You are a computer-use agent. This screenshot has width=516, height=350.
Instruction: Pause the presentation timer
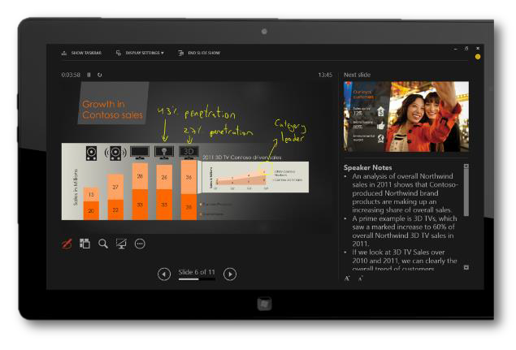[89, 75]
